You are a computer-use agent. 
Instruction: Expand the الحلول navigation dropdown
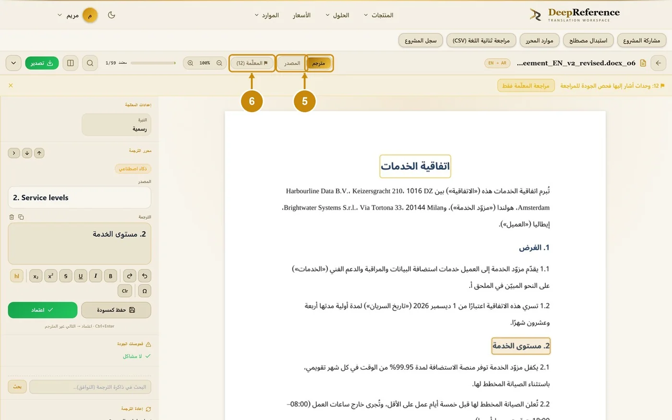pos(337,15)
